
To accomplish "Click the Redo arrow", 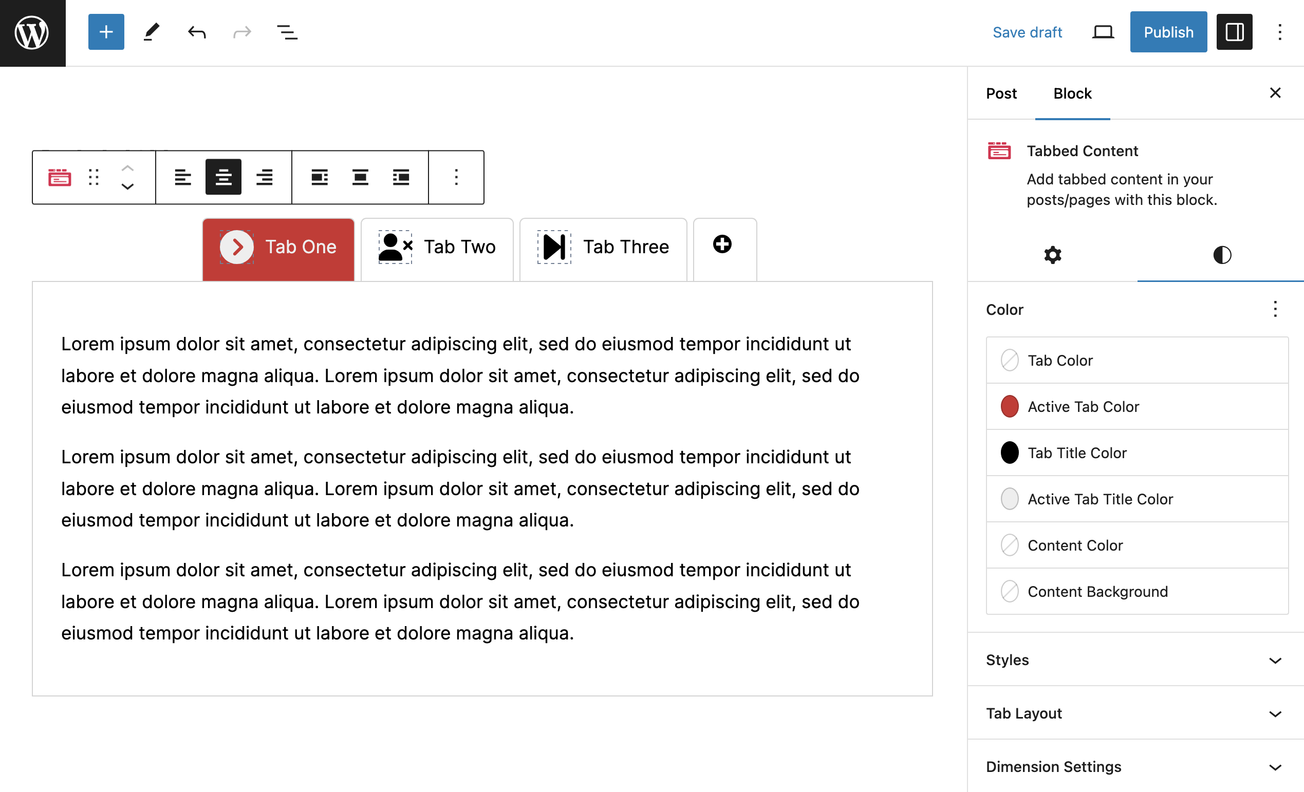I will [x=242, y=32].
